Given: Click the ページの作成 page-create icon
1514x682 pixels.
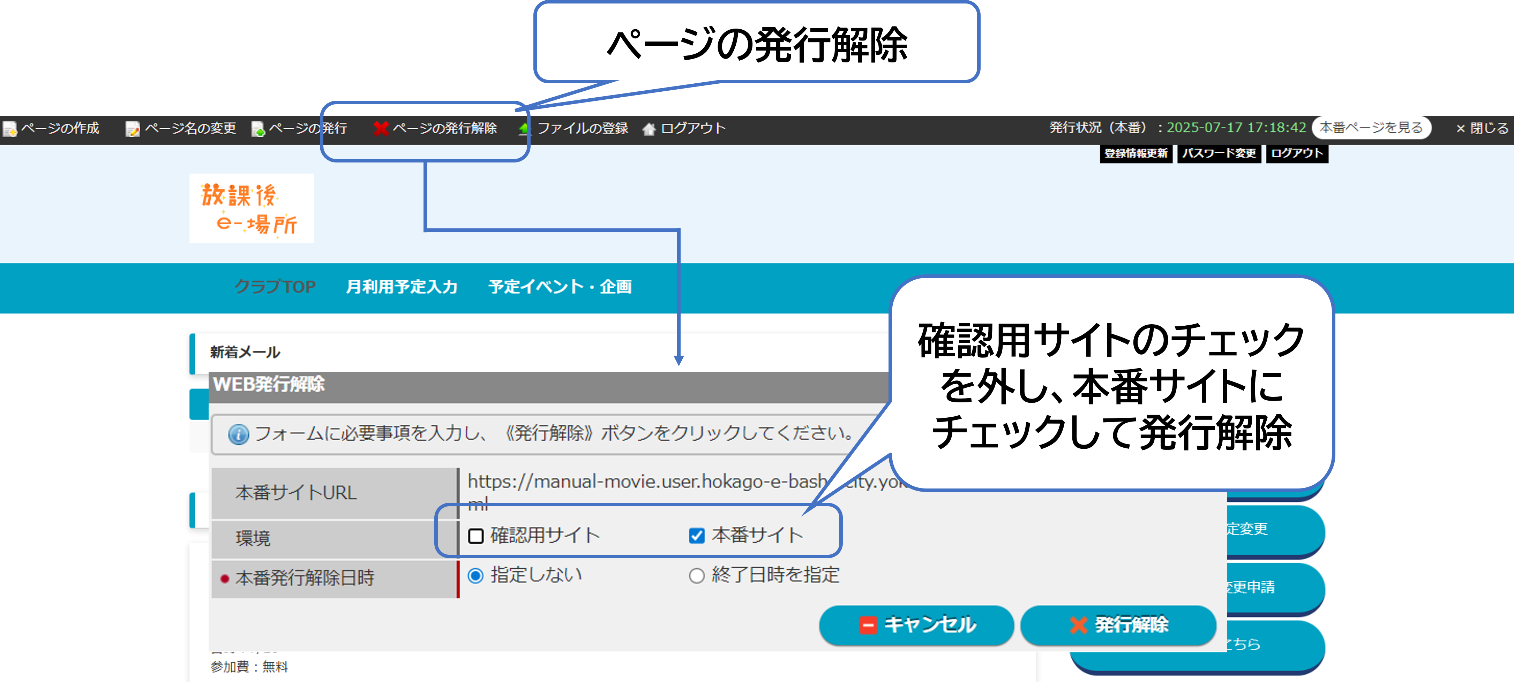Looking at the screenshot, I should click(x=10, y=129).
